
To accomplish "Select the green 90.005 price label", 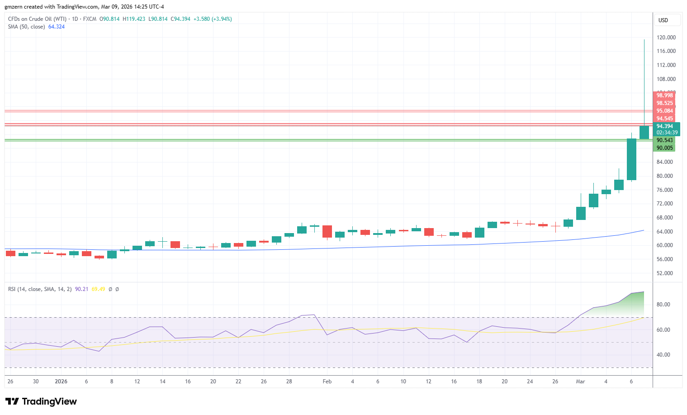I will coord(664,148).
